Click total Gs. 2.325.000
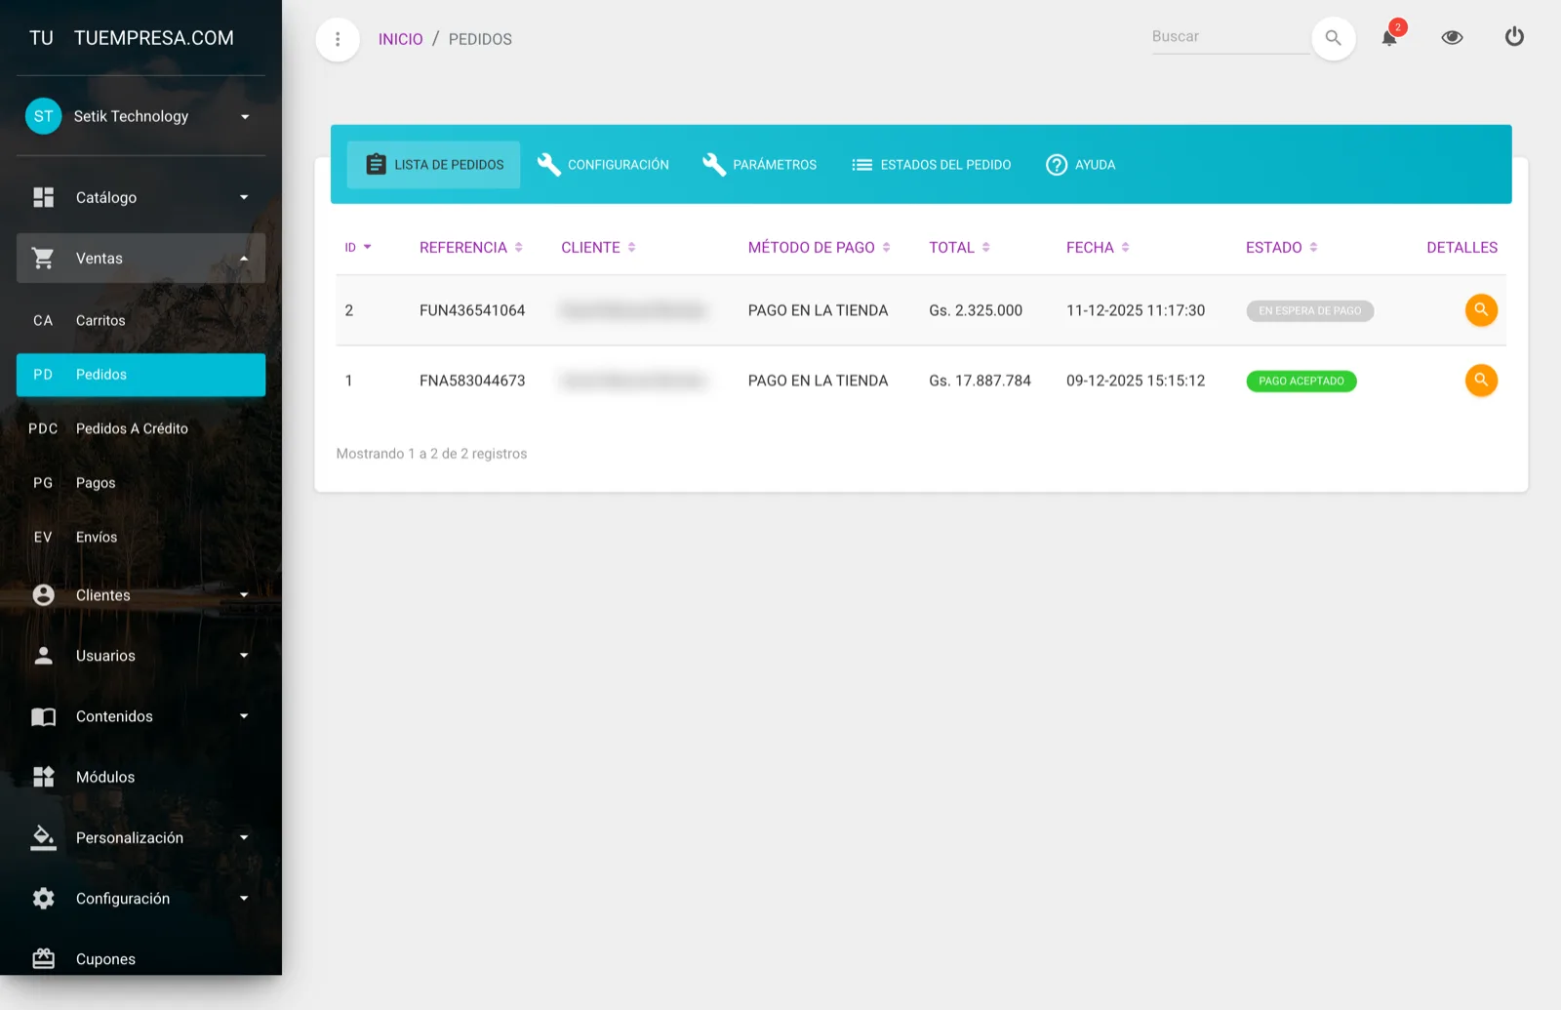 976,310
